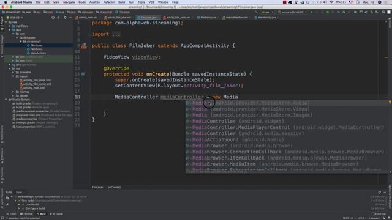Select MediaBrowser (android.media.browse) suggestion
Image resolution: width=392 pixels, height=220 pixels.
287,145
